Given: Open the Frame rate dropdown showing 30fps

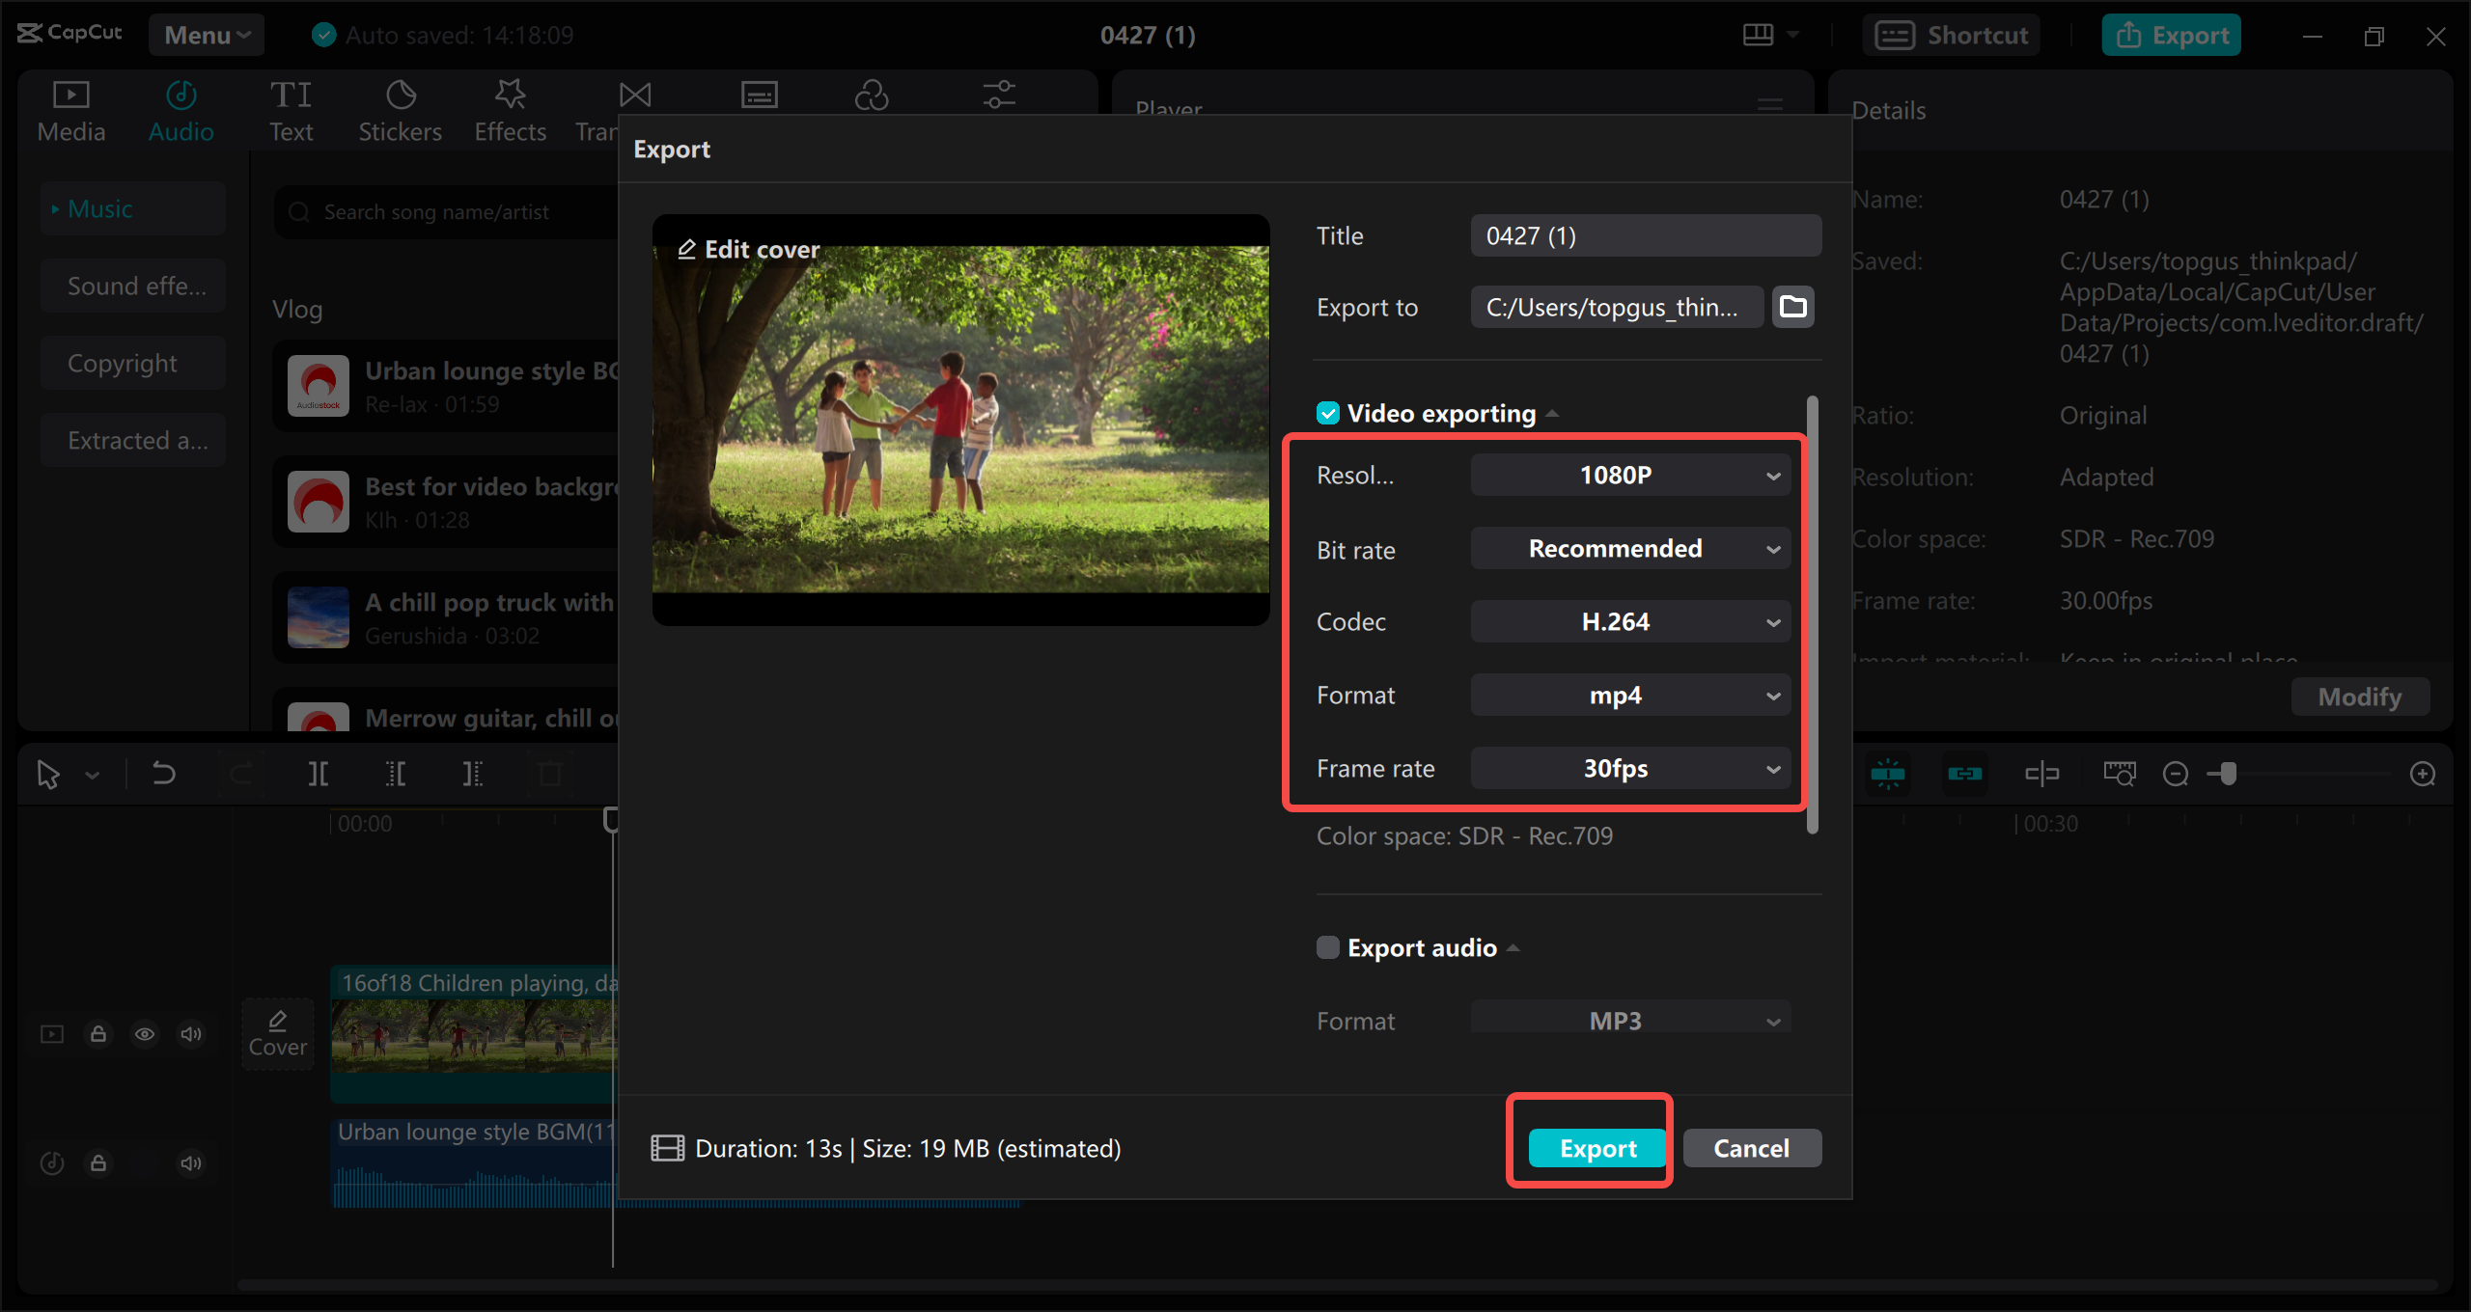Looking at the screenshot, I should [x=1629, y=768].
